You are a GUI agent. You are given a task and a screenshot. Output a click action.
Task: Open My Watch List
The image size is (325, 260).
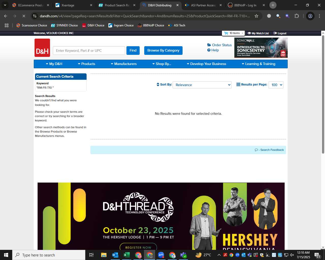(258, 33)
